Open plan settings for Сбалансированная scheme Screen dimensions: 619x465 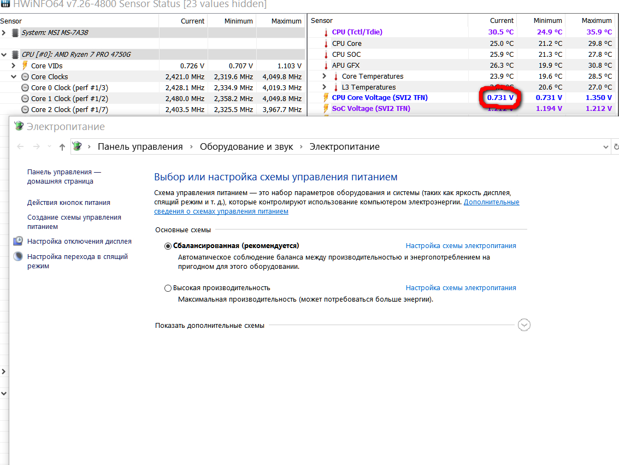[461, 245]
